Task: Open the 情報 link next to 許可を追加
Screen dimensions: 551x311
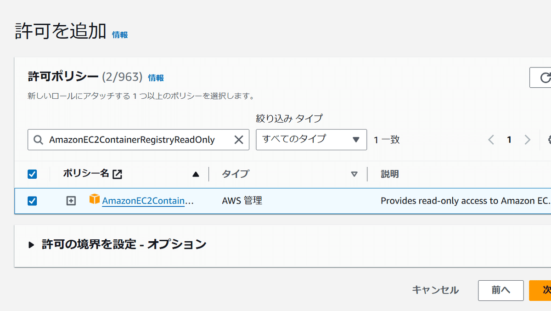Action: [x=120, y=35]
